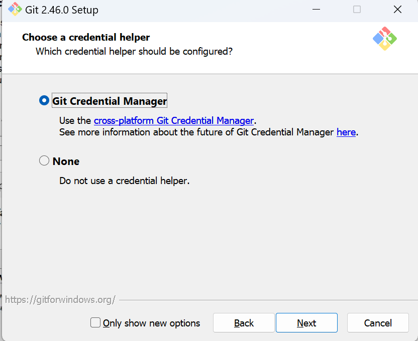Close the Git 2.46.0 Setup window
Screen dimensions: 418x341
[x=397, y=10]
